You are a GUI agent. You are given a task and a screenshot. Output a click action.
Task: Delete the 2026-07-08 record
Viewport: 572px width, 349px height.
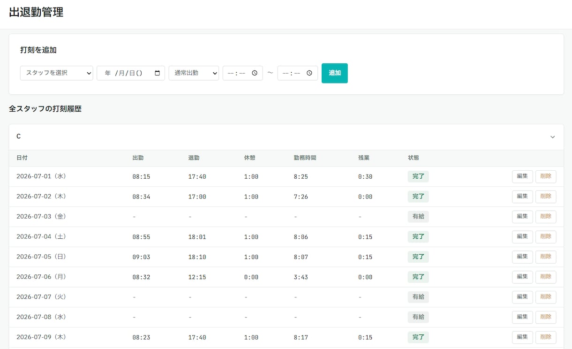click(546, 317)
